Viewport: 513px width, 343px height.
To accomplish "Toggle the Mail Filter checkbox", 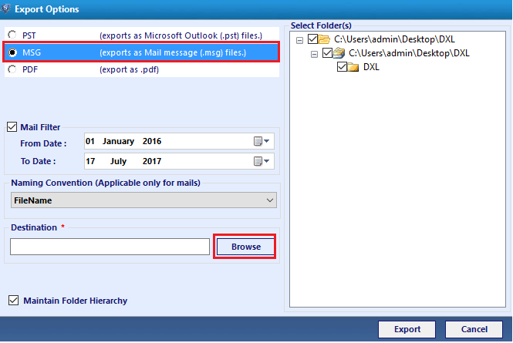I will [12, 127].
